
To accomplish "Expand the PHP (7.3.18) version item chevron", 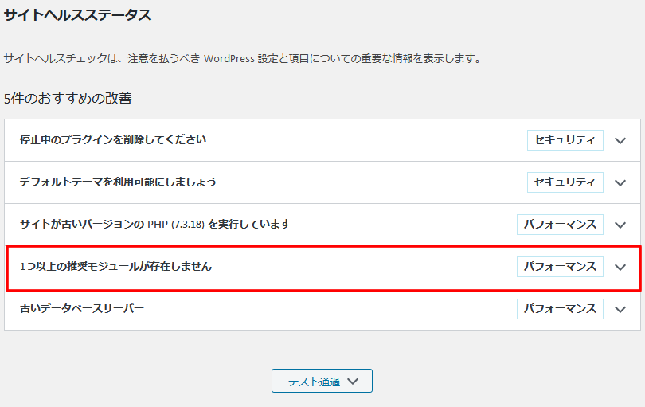I will [x=620, y=225].
